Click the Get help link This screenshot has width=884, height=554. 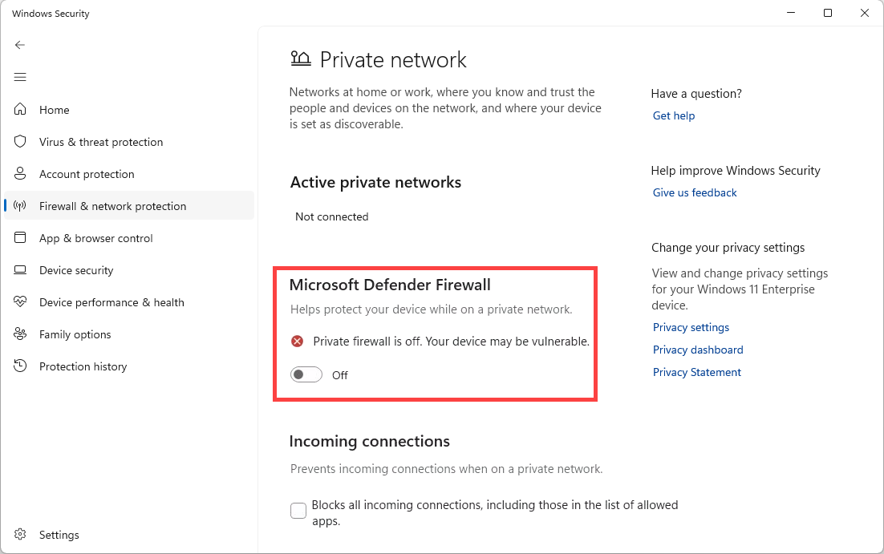click(673, 115)
